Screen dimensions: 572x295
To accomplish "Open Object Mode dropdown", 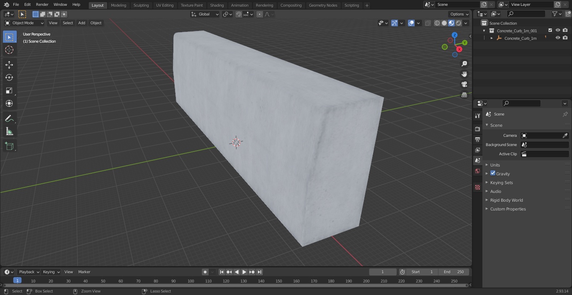I will [24, 23].
